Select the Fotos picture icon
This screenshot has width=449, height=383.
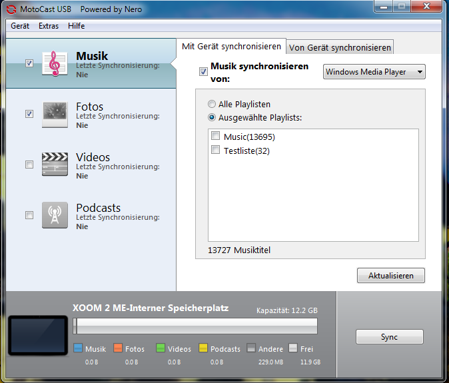click(55, 115)
